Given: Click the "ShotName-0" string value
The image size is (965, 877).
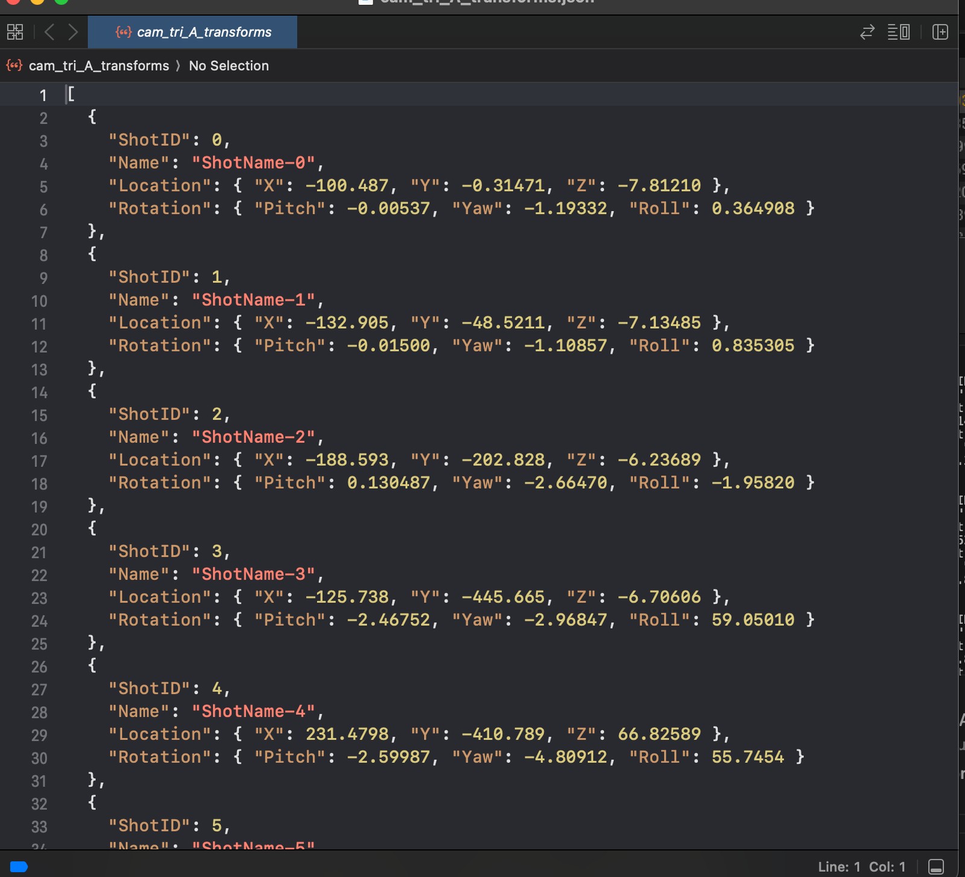Looking at the screenshot, I should tap(253, 163).
